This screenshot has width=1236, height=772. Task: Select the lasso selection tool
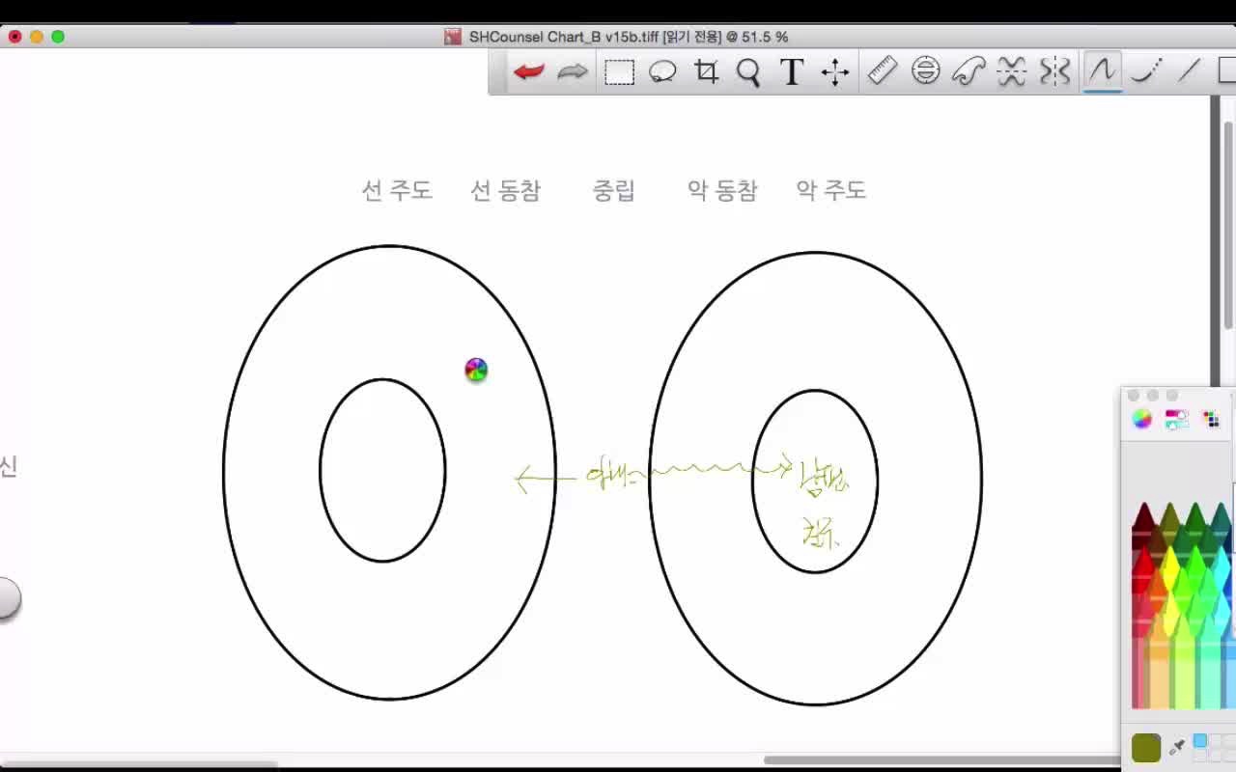click(x=662, y=72)
